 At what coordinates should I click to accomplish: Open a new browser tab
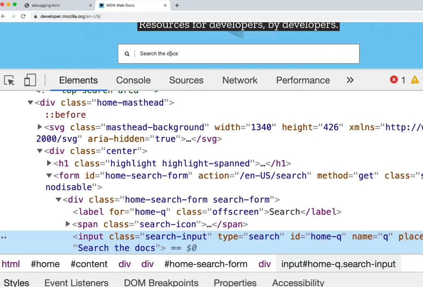[x=177, y=5]
